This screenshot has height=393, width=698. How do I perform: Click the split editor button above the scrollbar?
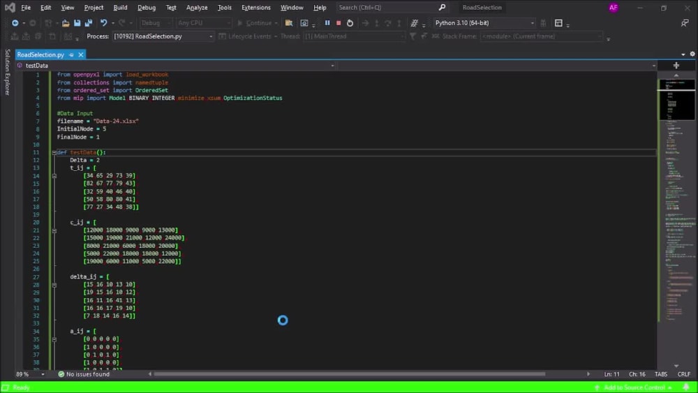click(676, 66)
